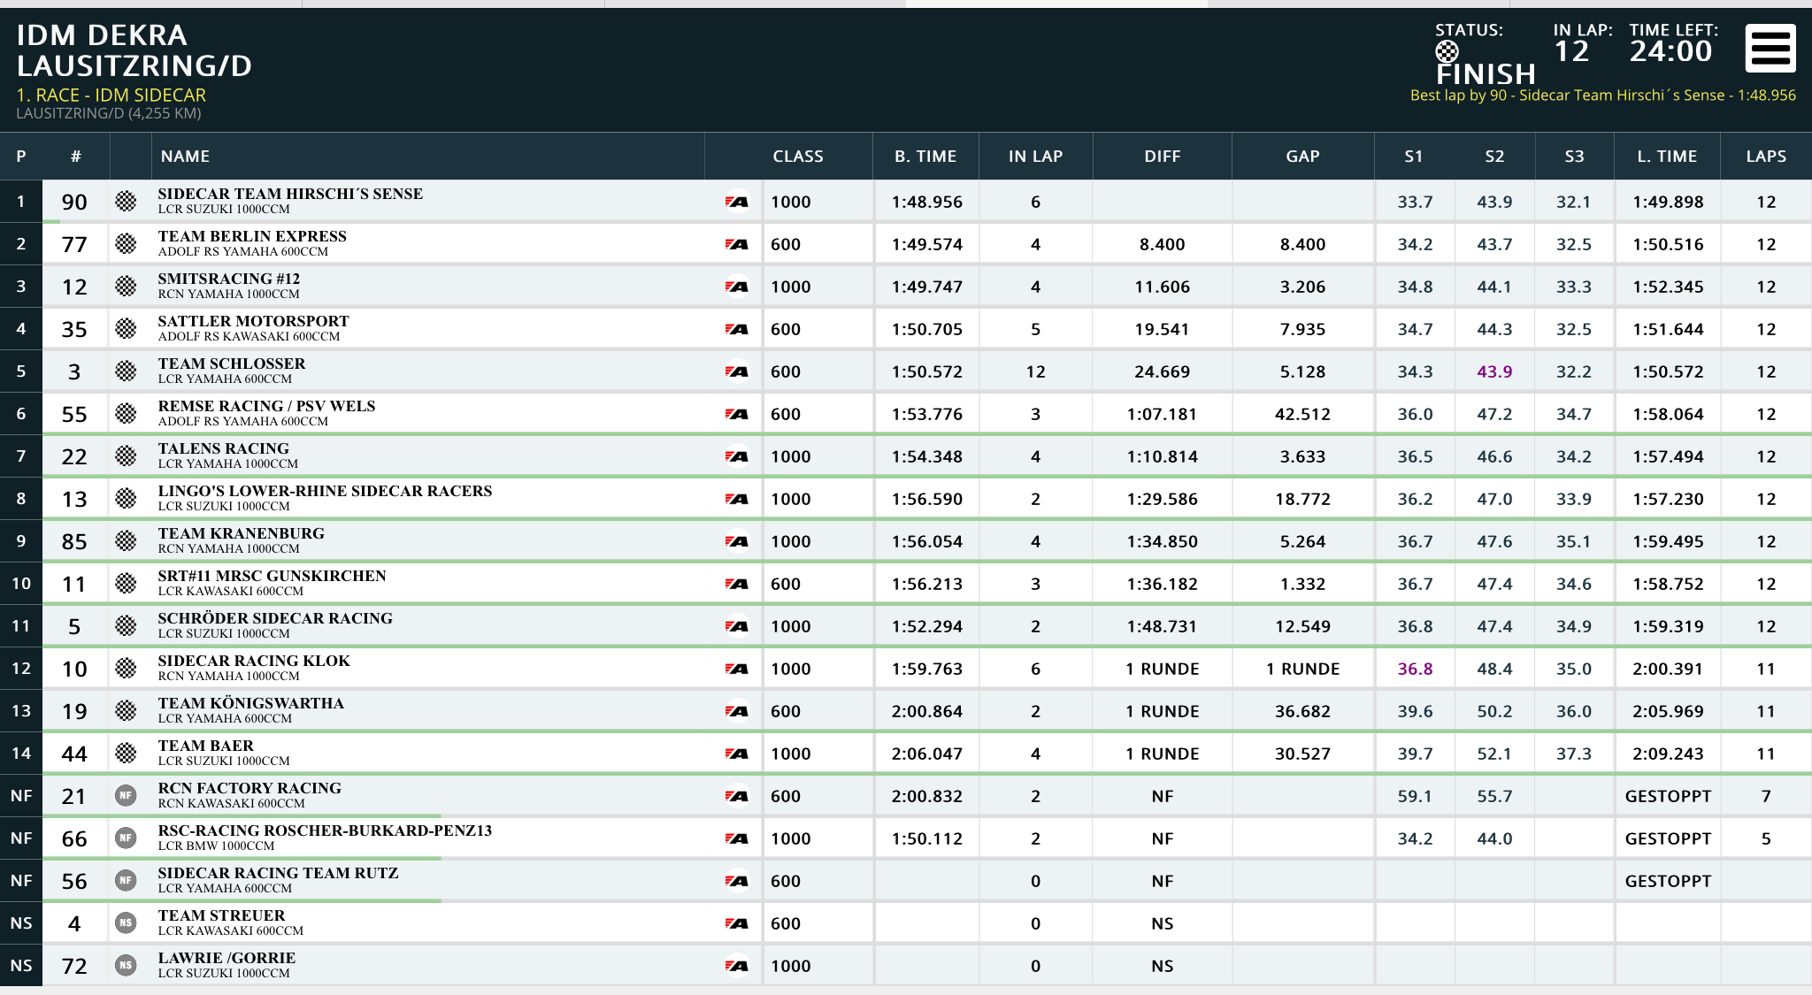This screenshot has height=995, width=1812.
Task: Click checkered flag icon for Team Berlin Express
Action: click(x=126, y=244)
